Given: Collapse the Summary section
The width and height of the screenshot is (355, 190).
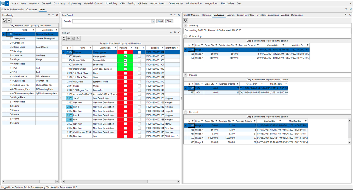Looking at the screenshot, I should point(186,25).
